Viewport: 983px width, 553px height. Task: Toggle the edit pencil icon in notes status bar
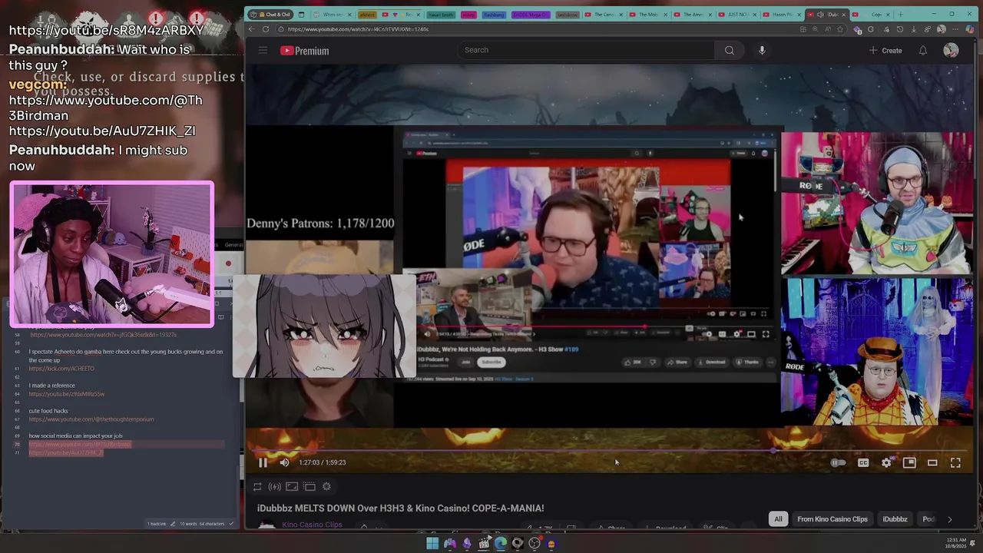pyautogui.click(x=173, y=524)
